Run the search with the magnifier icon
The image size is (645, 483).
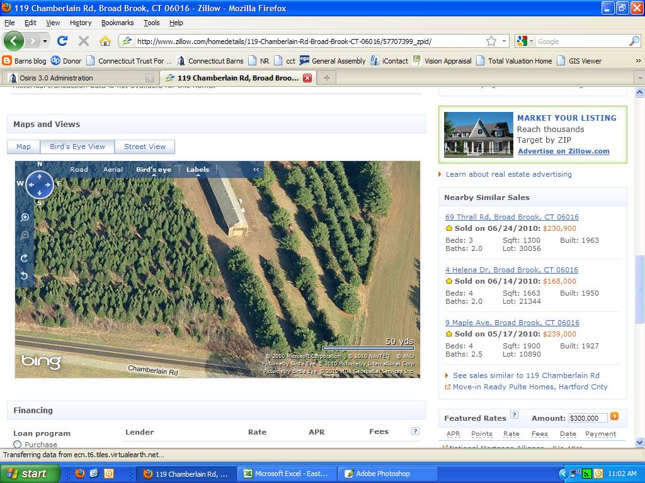pos(635,41)
